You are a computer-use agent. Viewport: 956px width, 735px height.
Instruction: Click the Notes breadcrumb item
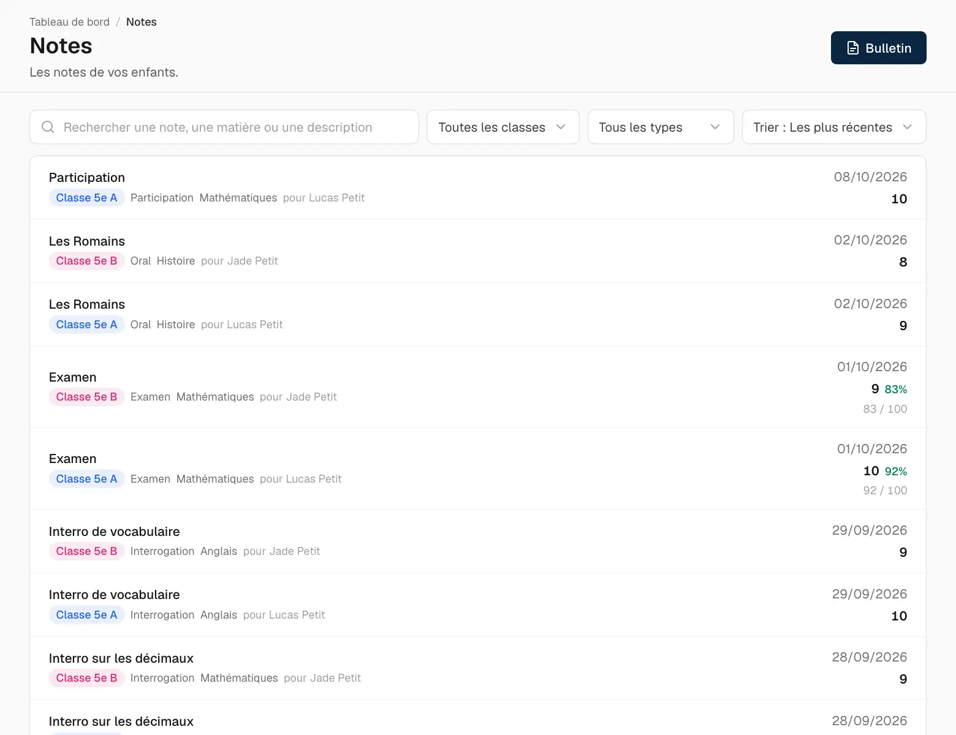142,22
